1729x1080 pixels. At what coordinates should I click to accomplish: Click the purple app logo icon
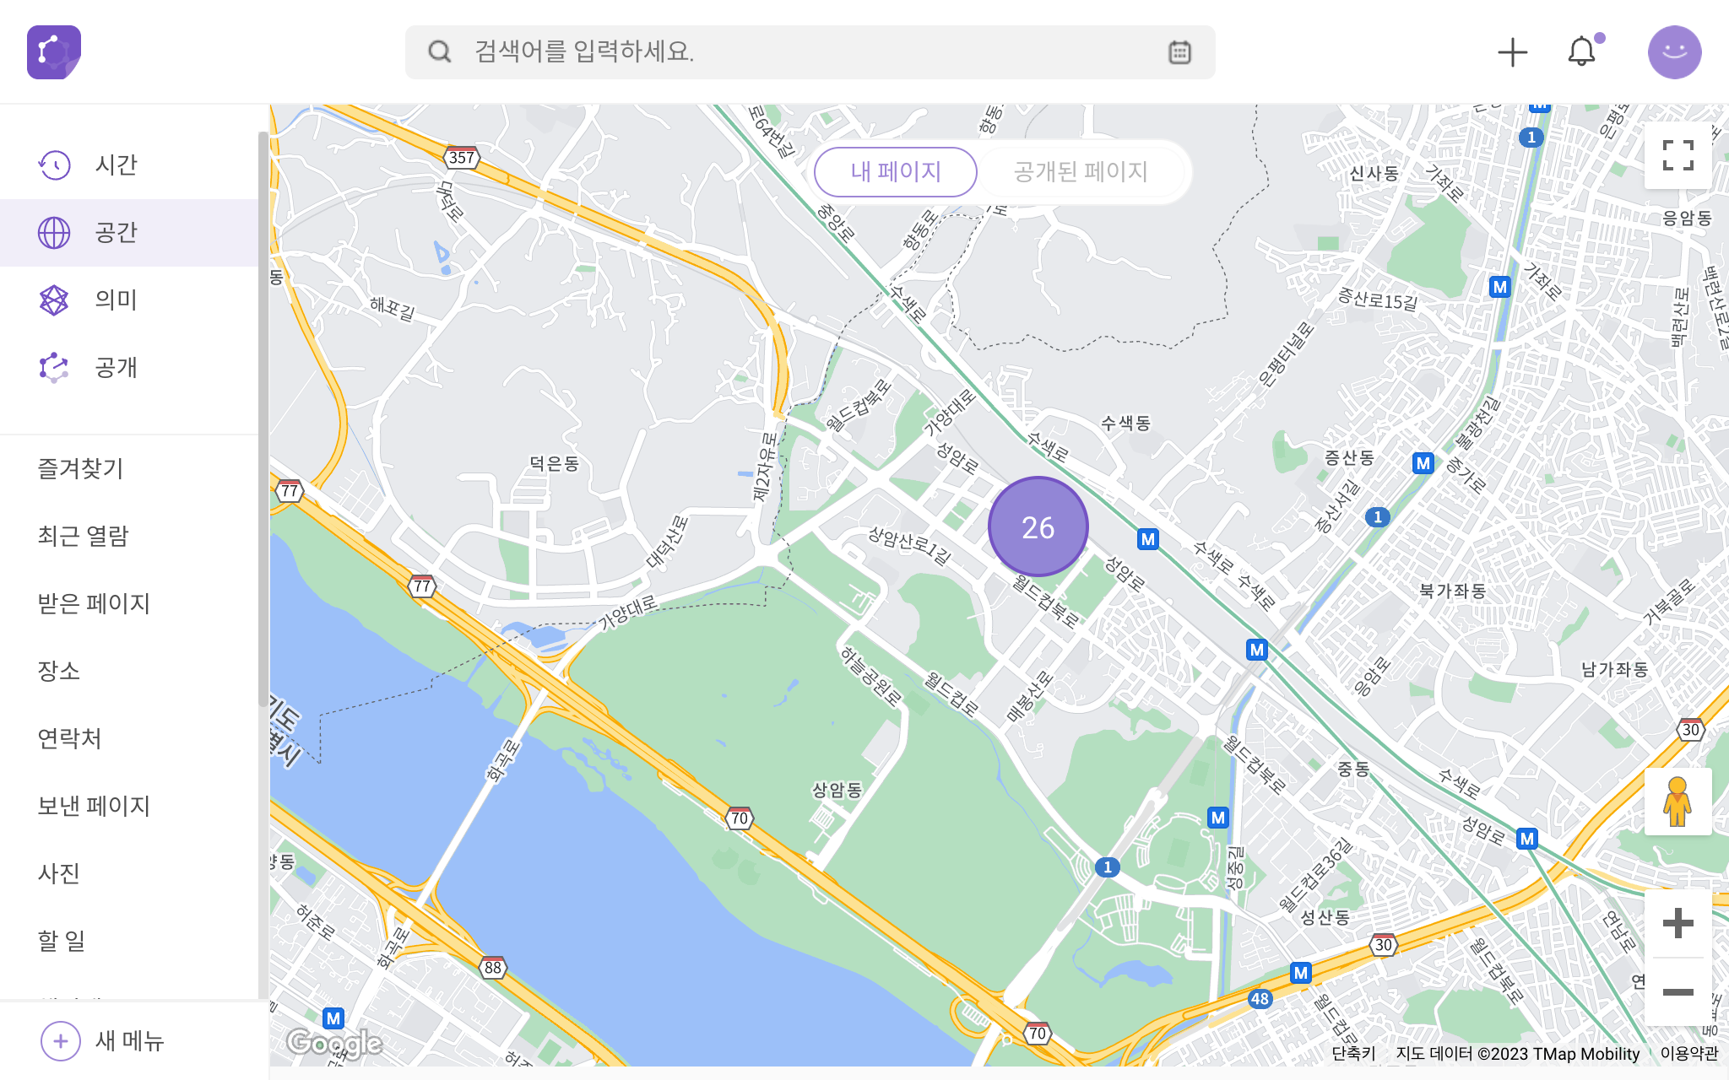click(x=54, y=52)
